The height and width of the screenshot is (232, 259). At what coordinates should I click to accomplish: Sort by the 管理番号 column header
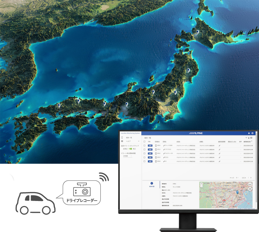click(x=157, y=142)
